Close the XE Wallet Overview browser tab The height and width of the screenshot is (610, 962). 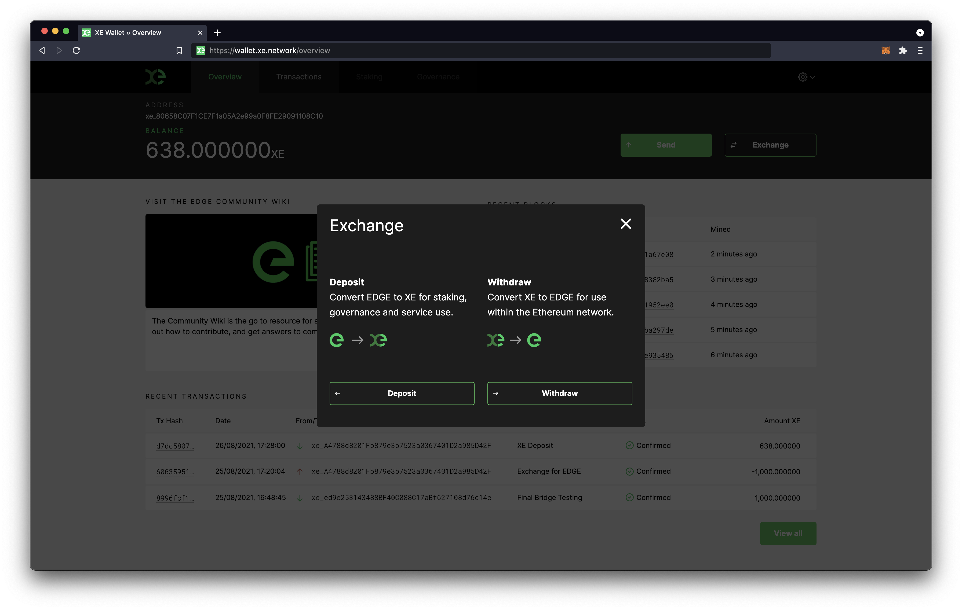coord(200,33)
